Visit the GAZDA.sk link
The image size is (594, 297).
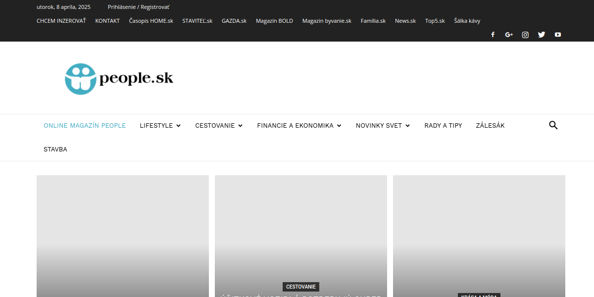(234, 21)
